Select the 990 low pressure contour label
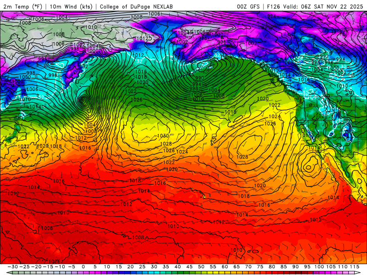Image resolution: width=367 pixels, height=275 pixels. pos(200,78)
